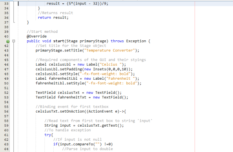Click the "Celcius " string literal

pos(111,64)
